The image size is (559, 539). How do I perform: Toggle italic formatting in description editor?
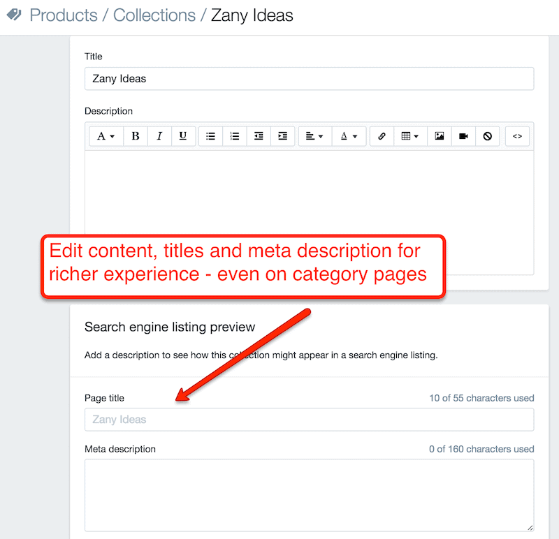[x=159, y=136]
